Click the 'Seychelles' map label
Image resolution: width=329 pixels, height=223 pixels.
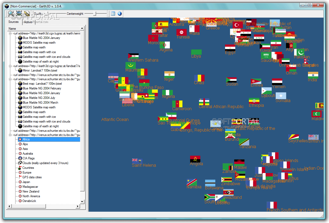(298, 141)
